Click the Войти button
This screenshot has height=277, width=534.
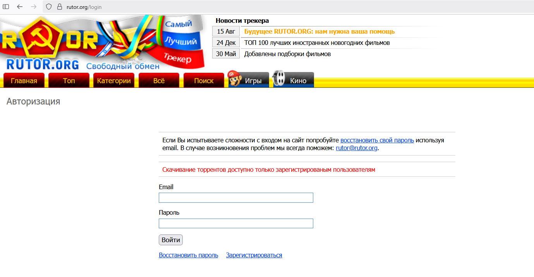click(171, 240)
